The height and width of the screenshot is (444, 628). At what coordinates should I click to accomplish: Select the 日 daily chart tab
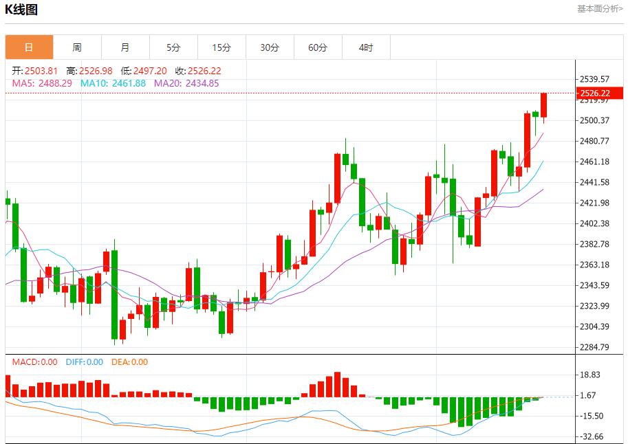[29, 47]
